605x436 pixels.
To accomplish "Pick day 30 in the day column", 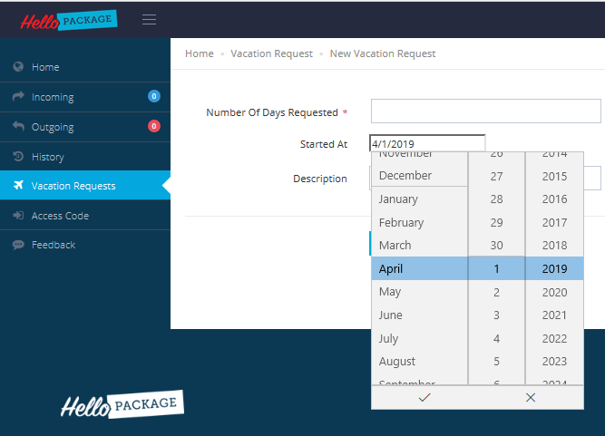I will pos(496,246).
